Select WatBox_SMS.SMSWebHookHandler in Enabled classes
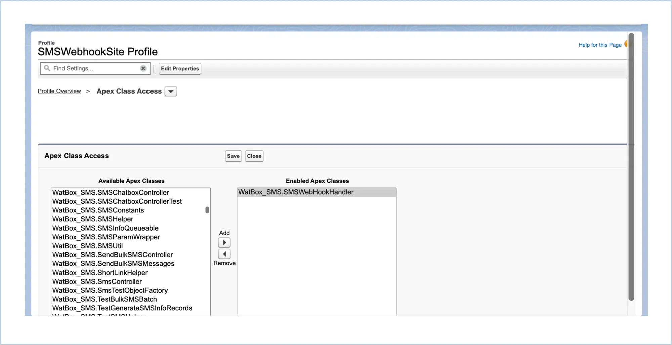The height and width of the screenshot is (345, 672). [296, 192]
